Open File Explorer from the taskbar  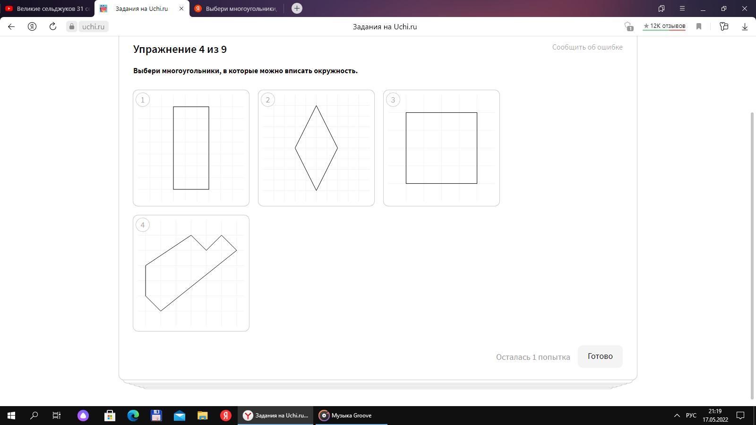click(202, 416)
